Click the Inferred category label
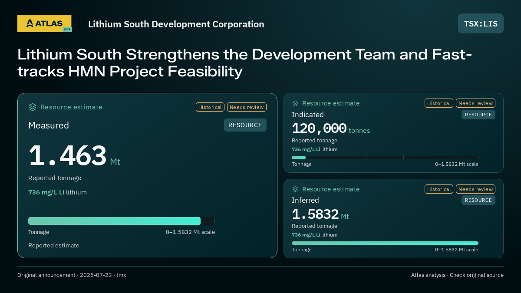Screen dimensions: 521x293 pyautogui.click(x=305, y=200)
